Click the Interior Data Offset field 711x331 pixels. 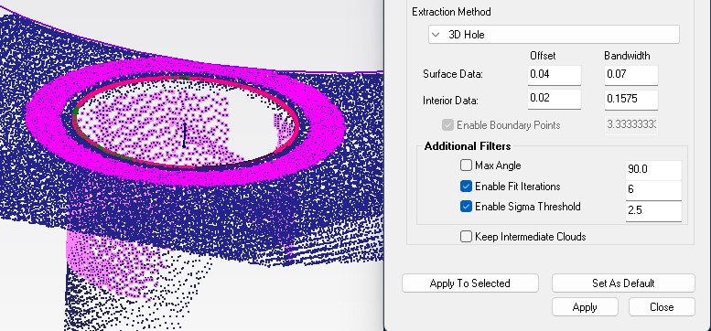[555, 99]
